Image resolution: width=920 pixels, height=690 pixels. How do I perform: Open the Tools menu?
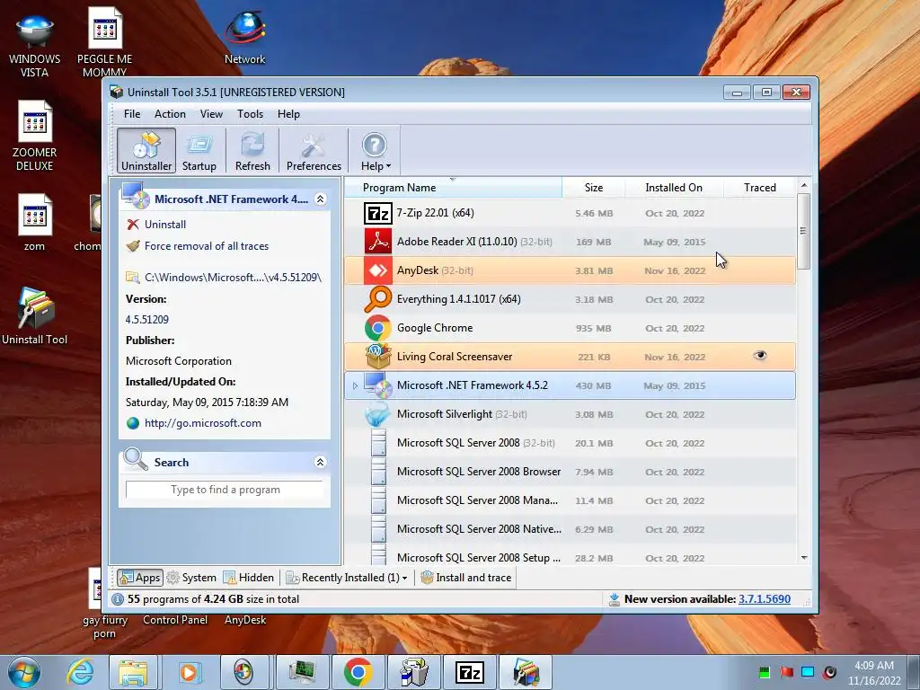(x=250, y=114)
